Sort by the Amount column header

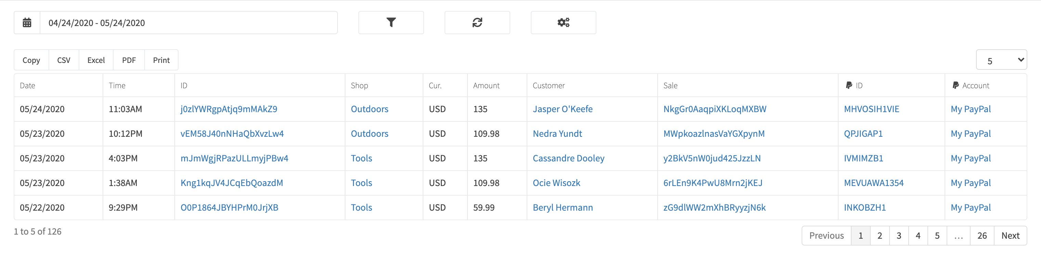(x=486, y=85)
